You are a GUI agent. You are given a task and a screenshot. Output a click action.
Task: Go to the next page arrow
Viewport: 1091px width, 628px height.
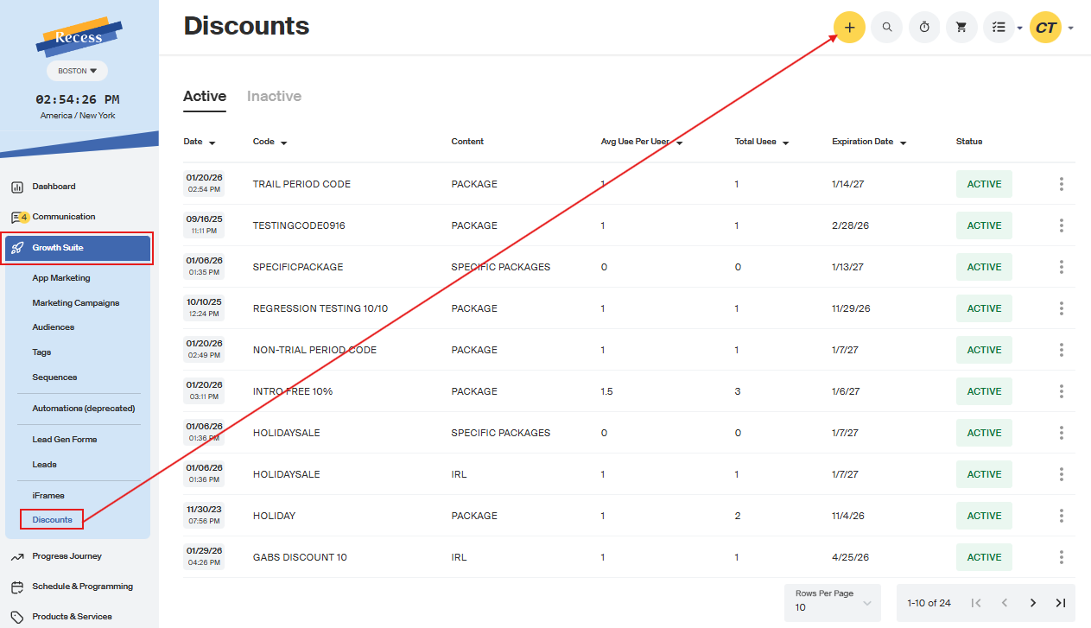(x=1033, y=603)
